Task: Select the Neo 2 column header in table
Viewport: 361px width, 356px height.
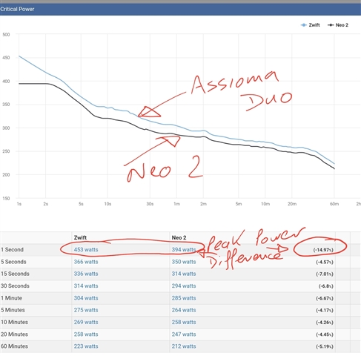Action: 179,238
